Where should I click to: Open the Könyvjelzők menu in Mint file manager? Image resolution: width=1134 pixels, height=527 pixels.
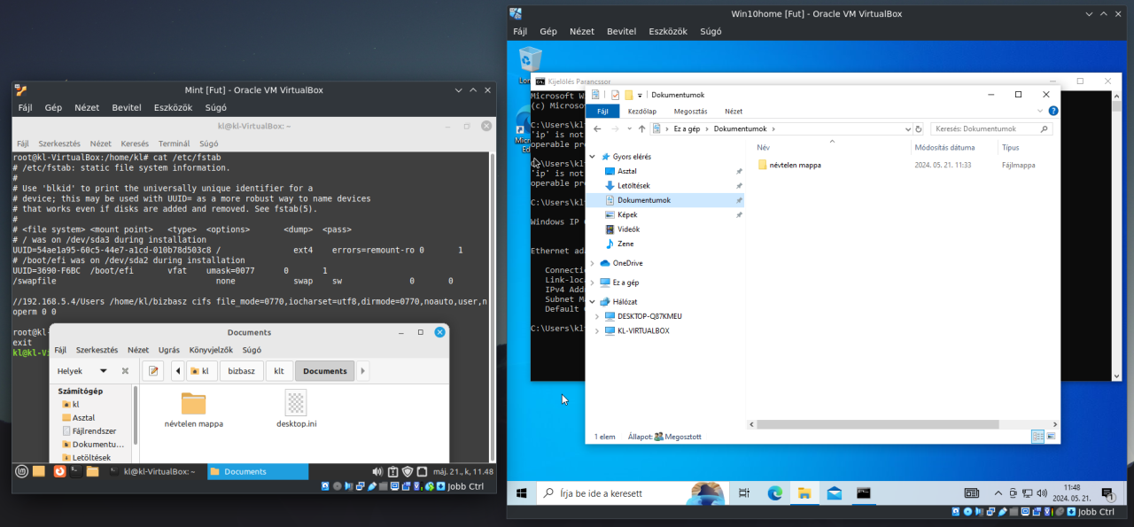[210, 350]
